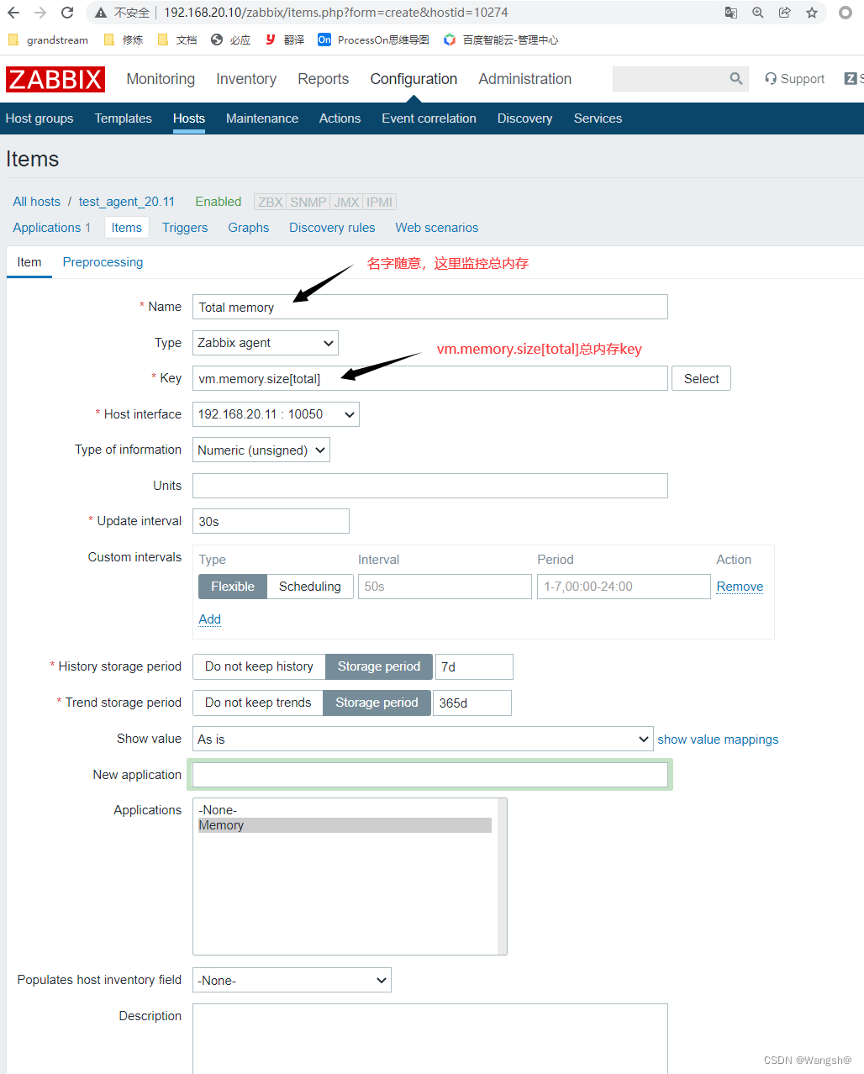Add a custom interval
Screen dimensions: 864x1074
coord(209,619)
